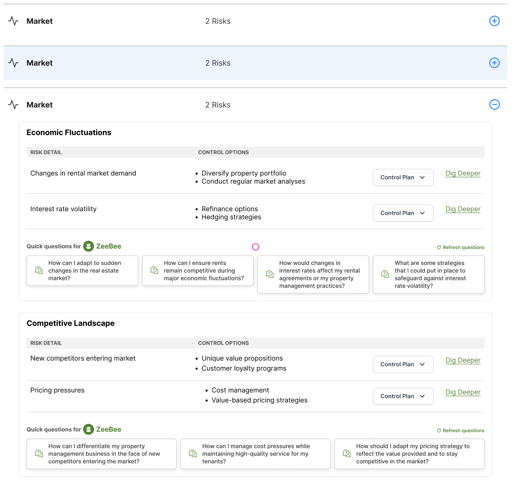Open Control Plan dropdown for Pricing pressures
The image size is (512, 496).
pyautogui.click(x=403, y=396)
